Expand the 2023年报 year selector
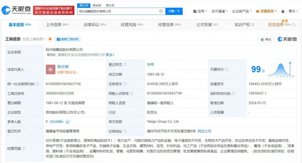This screenshot has height=163, width=302. (56, 122)
